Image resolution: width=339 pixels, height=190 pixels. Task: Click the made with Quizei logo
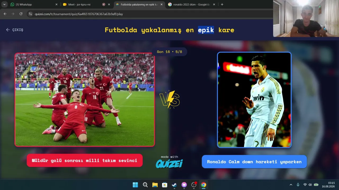click(x=169, y=162)
